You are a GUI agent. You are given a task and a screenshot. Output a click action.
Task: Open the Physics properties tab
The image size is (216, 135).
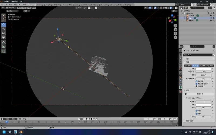coord(181,80)
